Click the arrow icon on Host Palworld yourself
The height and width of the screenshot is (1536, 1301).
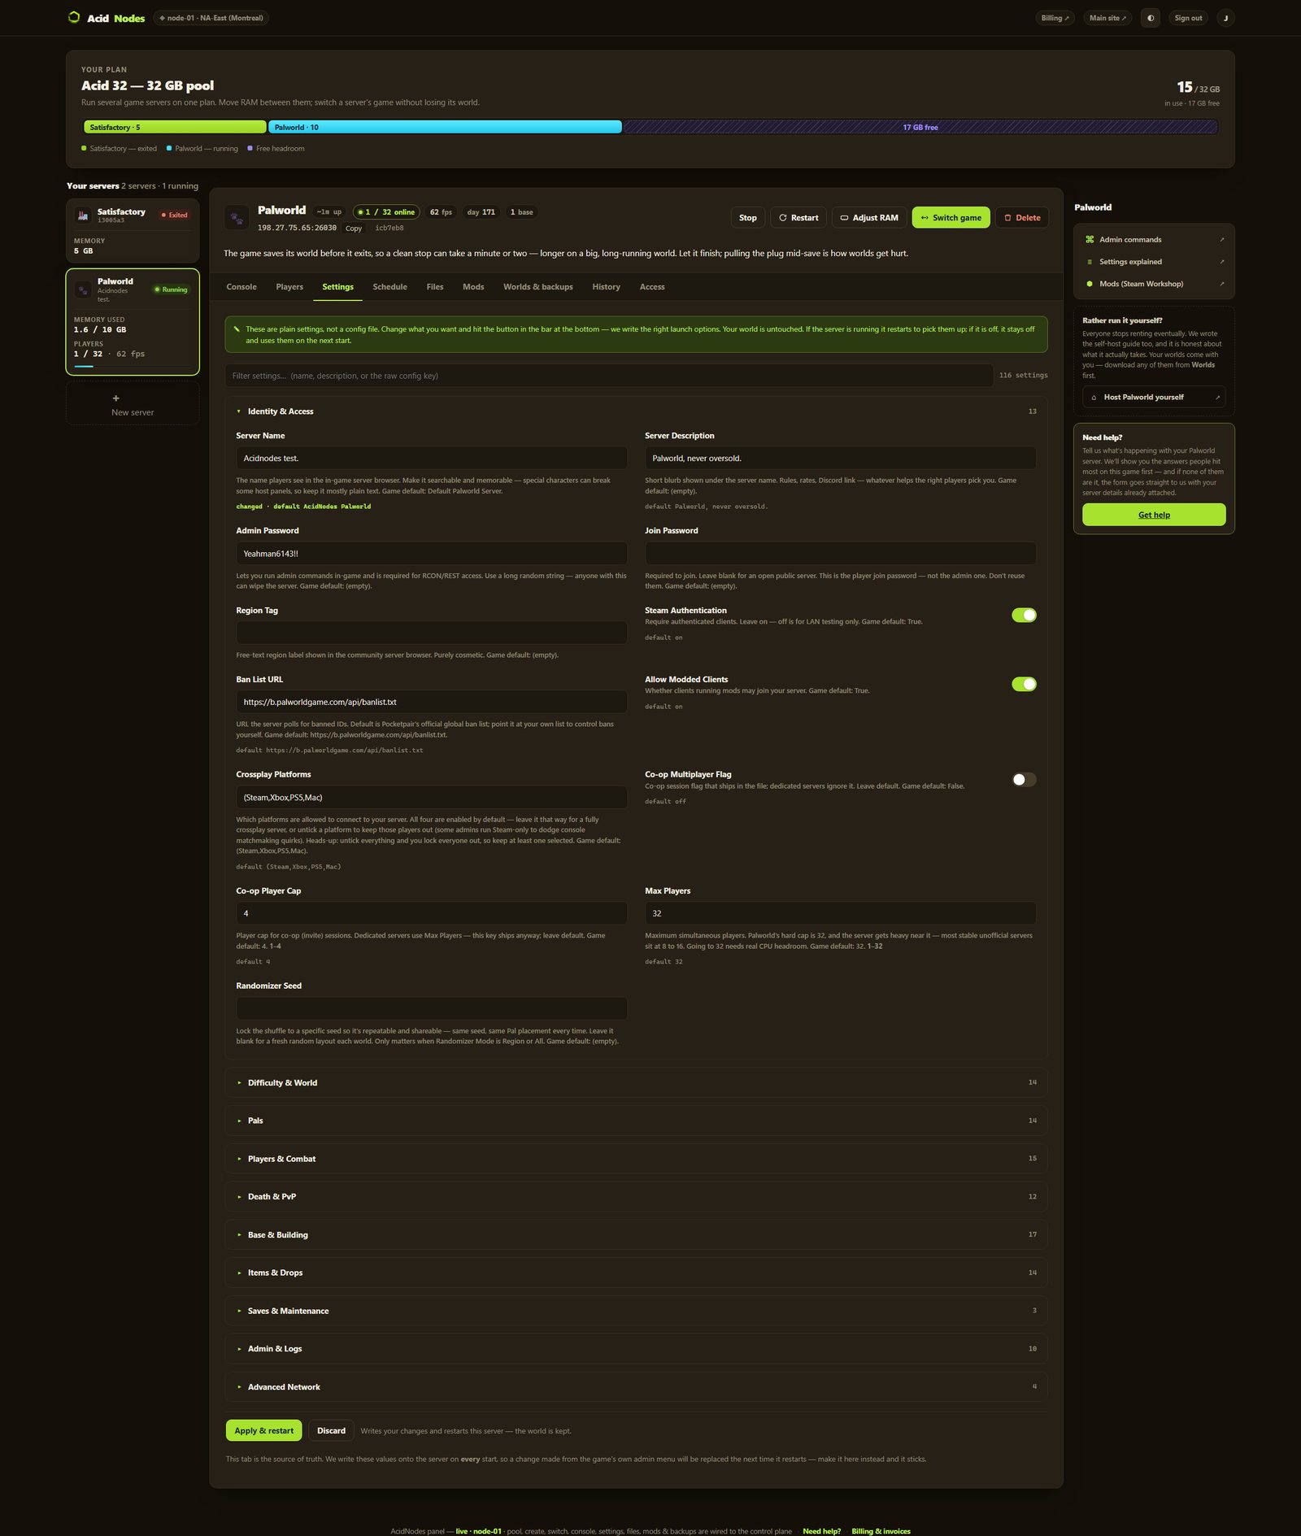point(1217,398)
